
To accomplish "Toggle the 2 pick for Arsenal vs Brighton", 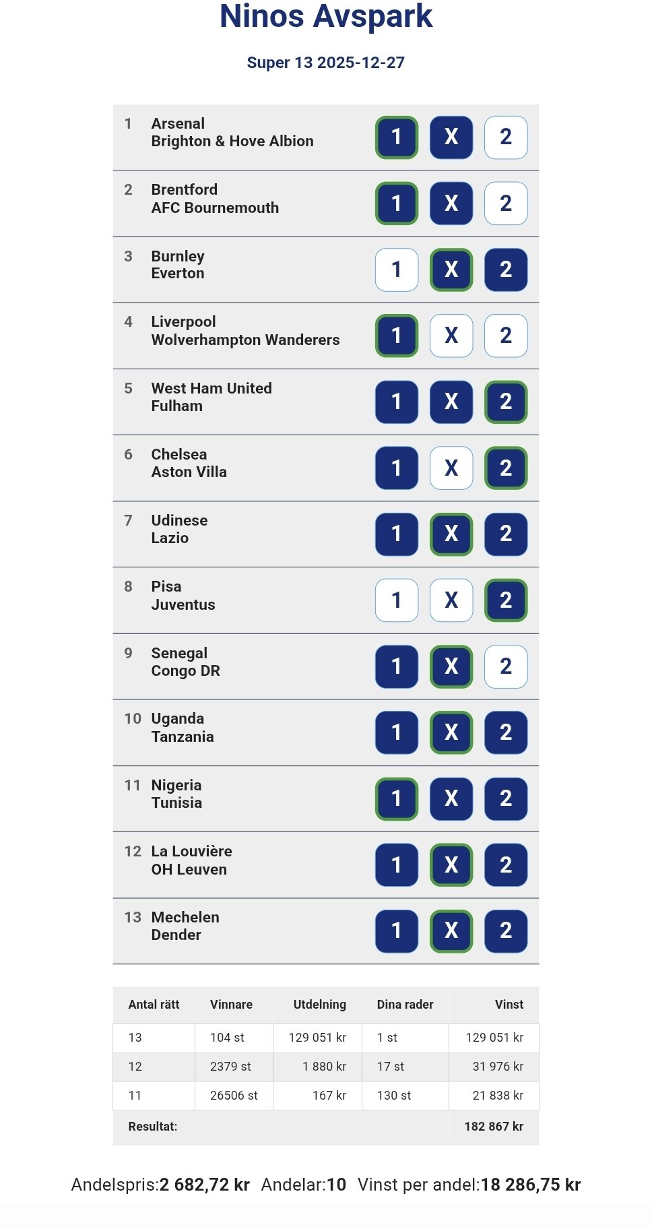I will tap(505, 137).
